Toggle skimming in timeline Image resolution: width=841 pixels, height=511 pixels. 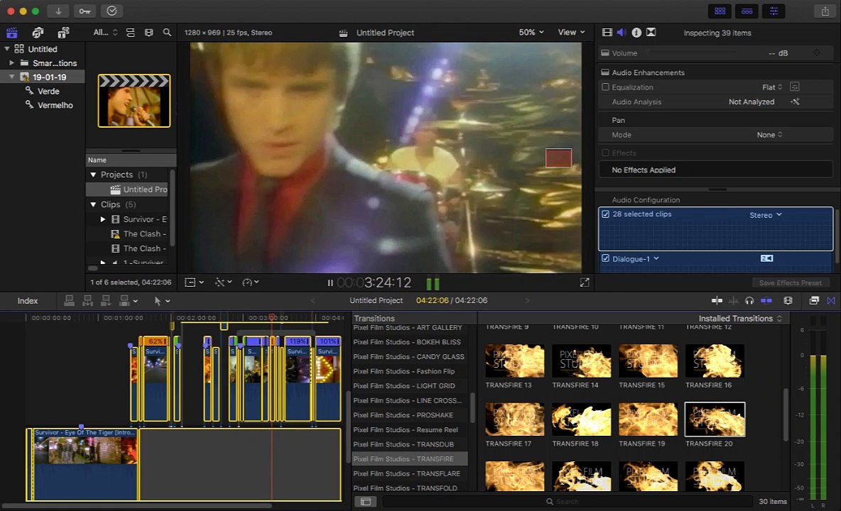pos(717,300)
